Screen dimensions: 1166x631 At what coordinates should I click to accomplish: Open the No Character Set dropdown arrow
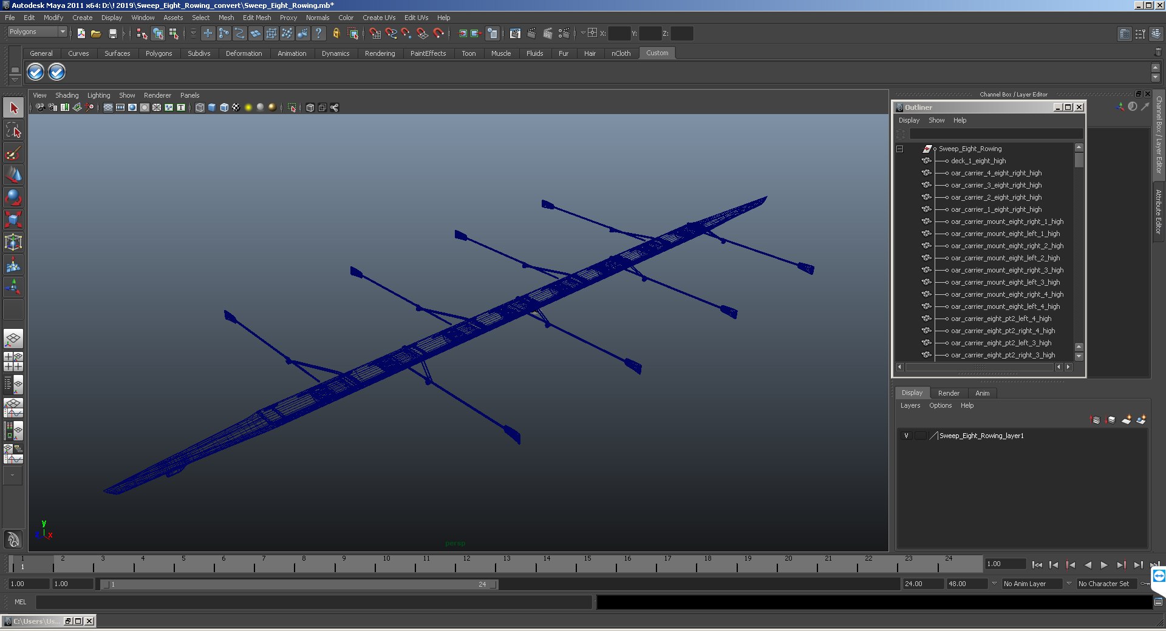point(1069,584)
